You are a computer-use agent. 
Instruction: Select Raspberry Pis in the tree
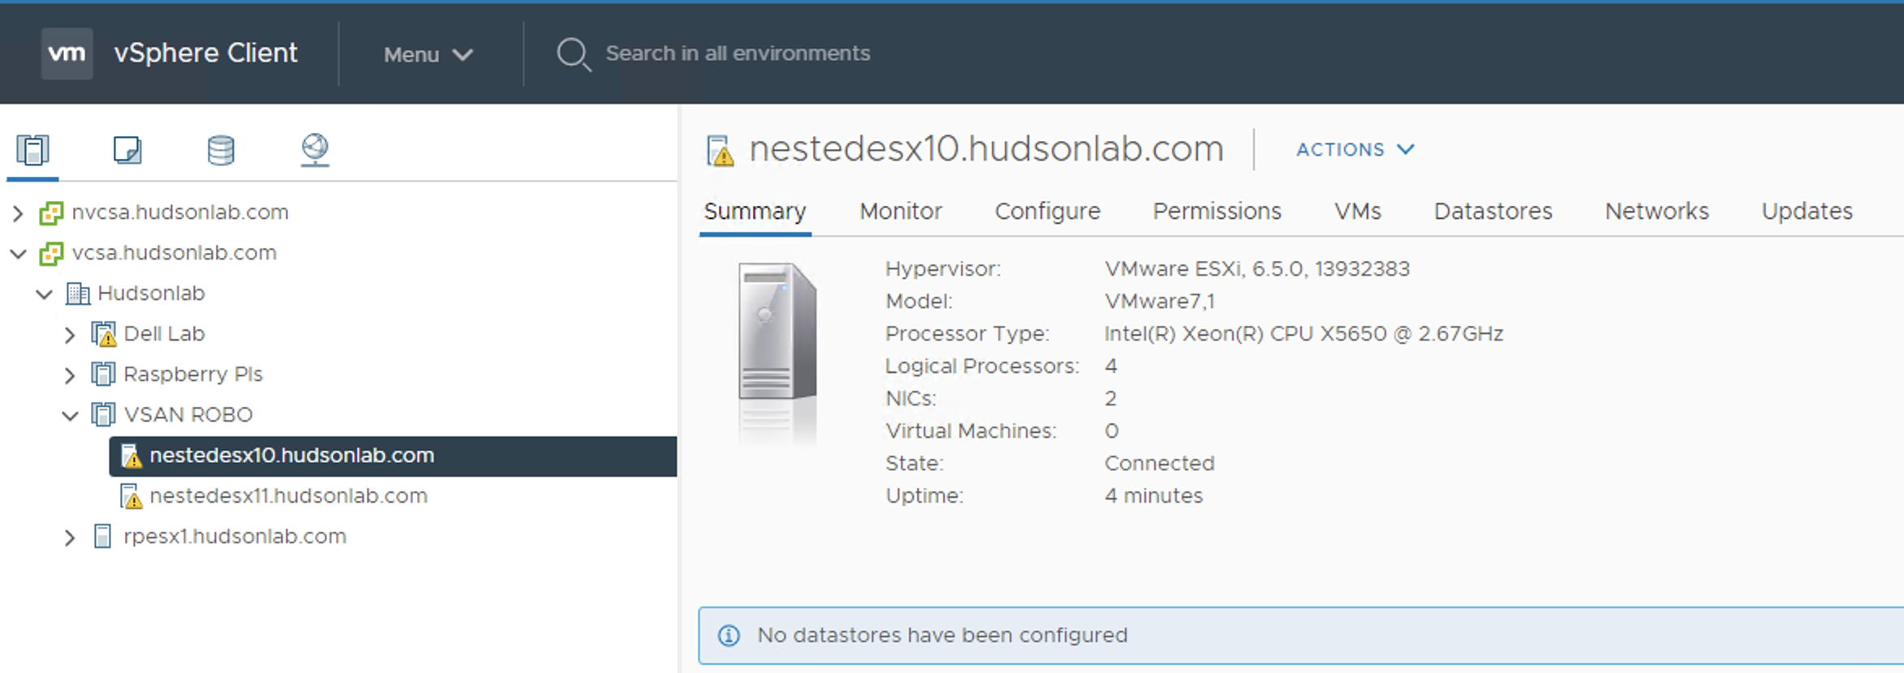pyautogui.click(x=193, y=375)
